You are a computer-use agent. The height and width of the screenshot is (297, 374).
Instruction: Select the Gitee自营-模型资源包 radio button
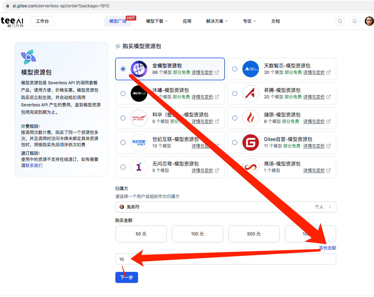(235, 143)
